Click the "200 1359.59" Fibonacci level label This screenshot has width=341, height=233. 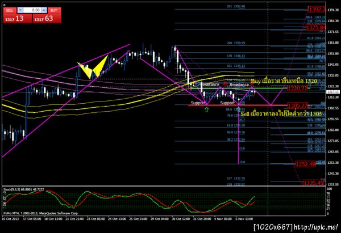point(236,43)
